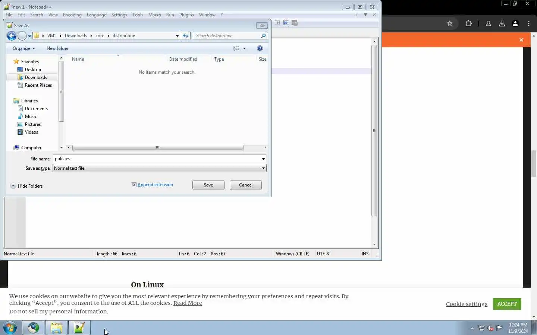Click the Save recorded macro toolbar icon
Viewport: 537px width, 335px height.
(295, 23)
